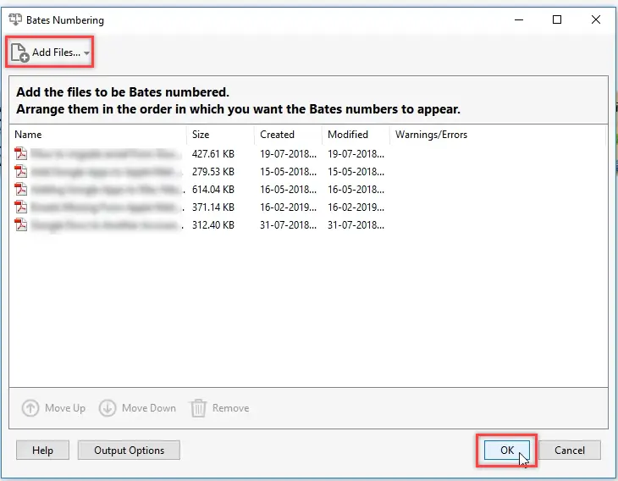Viewport: 618px width, 481px height.
Task: Sort the list by the Size column header
Action: (x=221, y=135)
